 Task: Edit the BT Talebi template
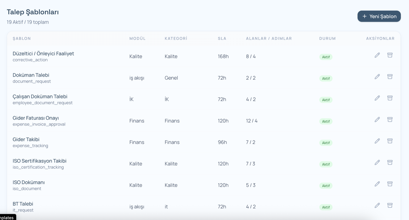[377, 205]
